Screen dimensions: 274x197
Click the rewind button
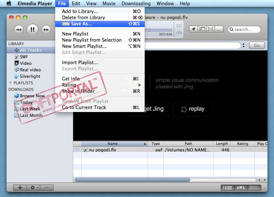tap(19, 30)
